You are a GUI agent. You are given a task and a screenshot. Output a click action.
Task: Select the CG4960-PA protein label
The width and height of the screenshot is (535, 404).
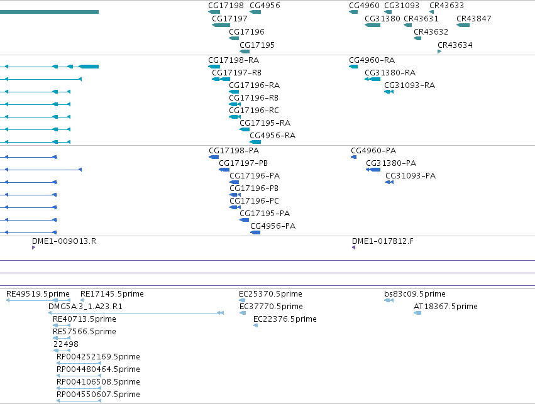(373, 151)
